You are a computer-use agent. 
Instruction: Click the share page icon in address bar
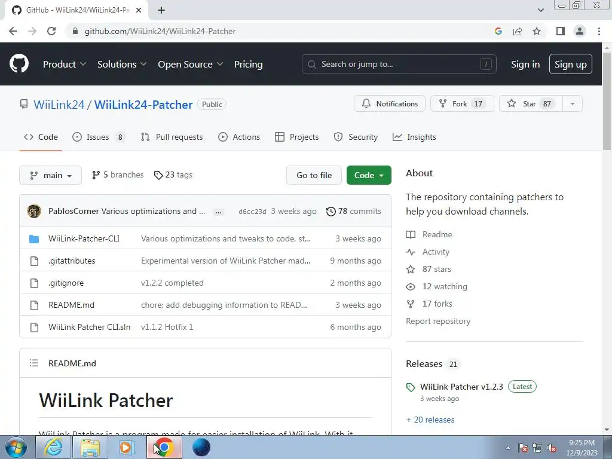click(518, 31)
